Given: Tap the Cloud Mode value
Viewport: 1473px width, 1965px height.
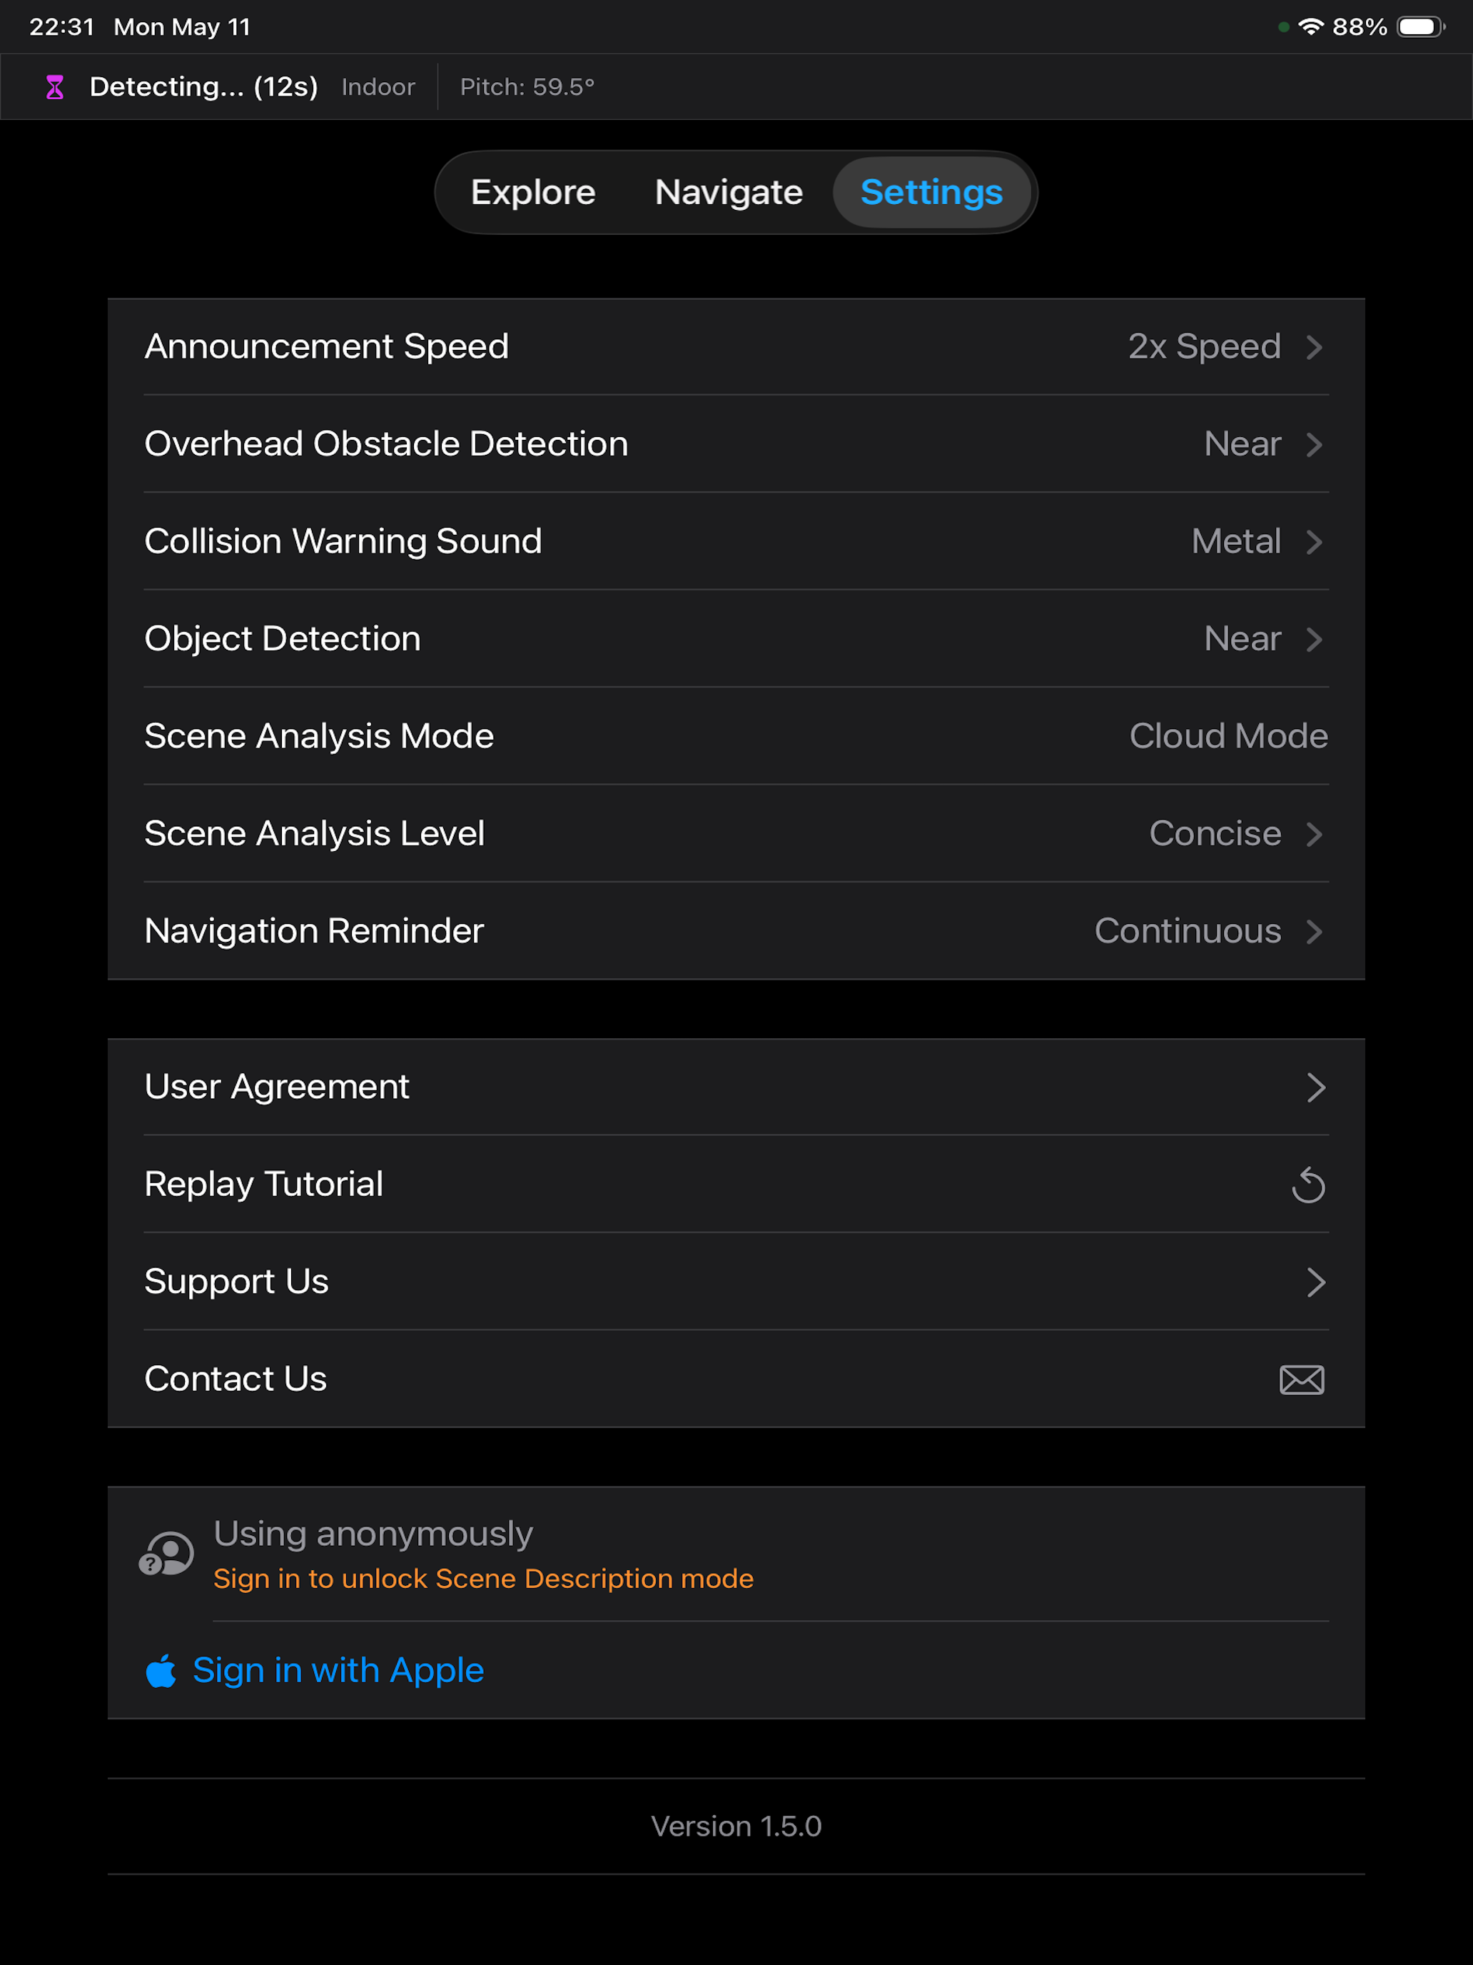Looking at the screenshot, I should tap(1229, 736).
